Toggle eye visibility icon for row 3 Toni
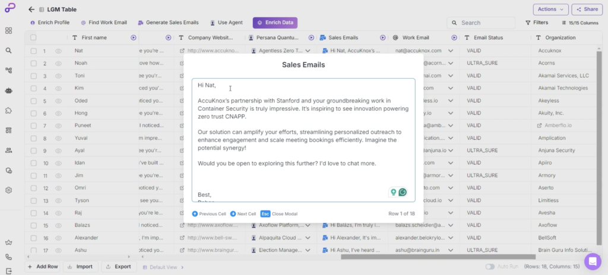The height and width of the screenshot is (275, 608). [58, 76]
